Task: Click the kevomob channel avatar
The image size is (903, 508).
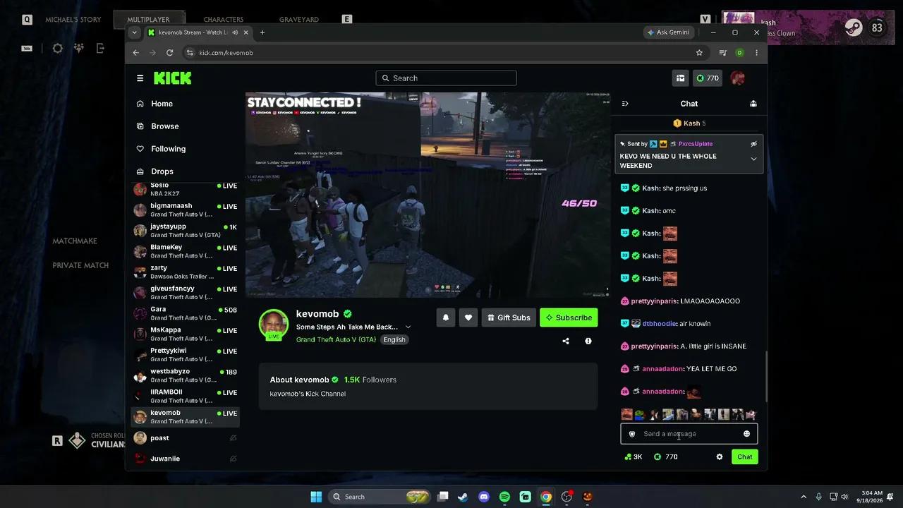Action: click(x=274, y=324)
